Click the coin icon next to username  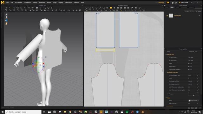(168, 3)
